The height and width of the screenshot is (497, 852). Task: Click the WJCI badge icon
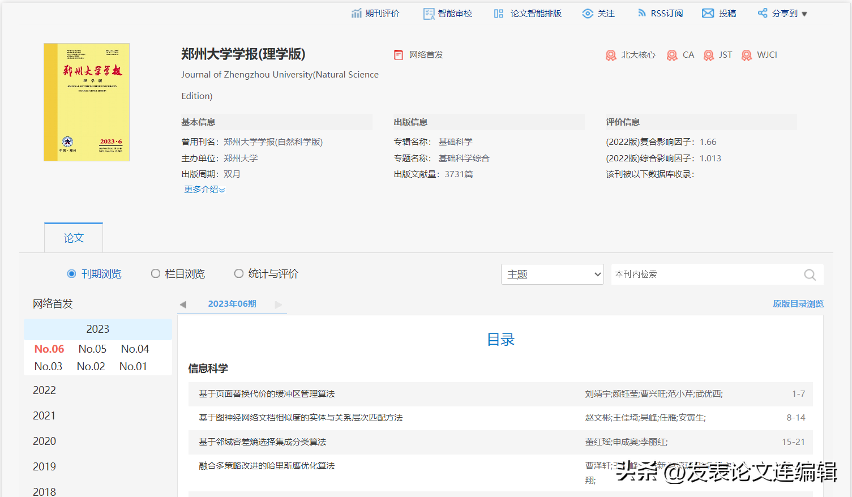pos(747,55)
